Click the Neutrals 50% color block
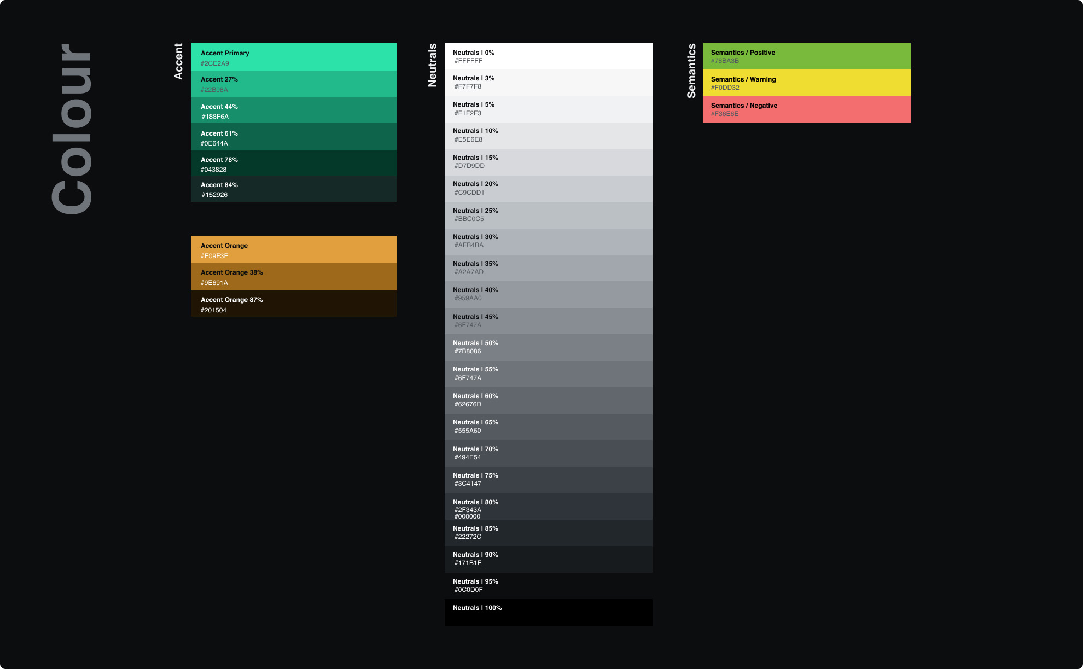Image resolution: width=1083 pixels, height=669 pixels. 548,347
